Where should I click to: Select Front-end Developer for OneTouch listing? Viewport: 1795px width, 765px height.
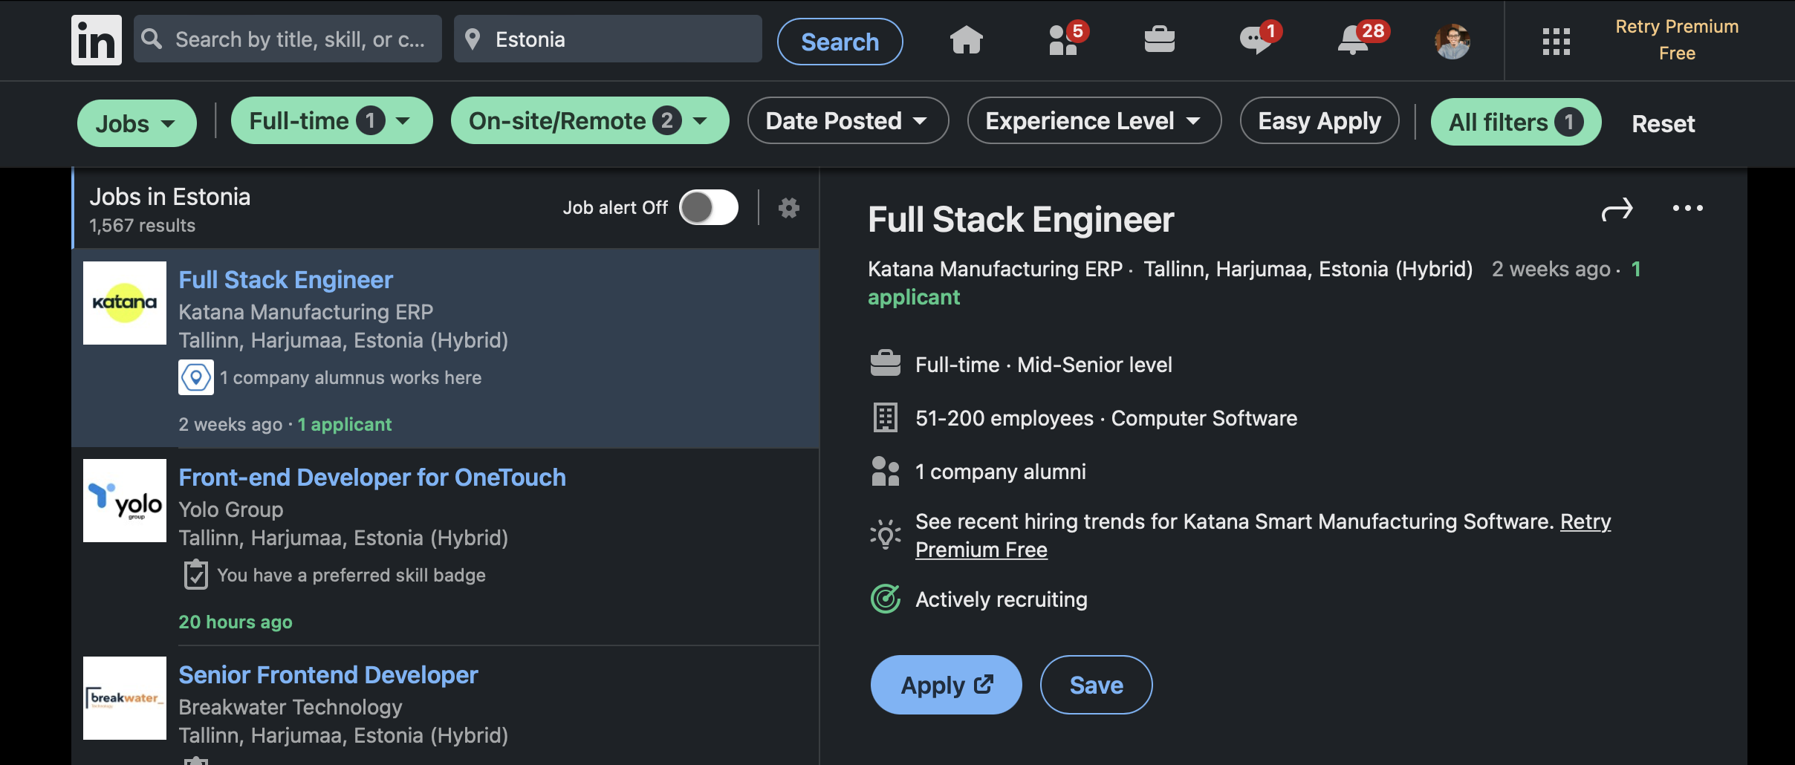pos(372,478)
